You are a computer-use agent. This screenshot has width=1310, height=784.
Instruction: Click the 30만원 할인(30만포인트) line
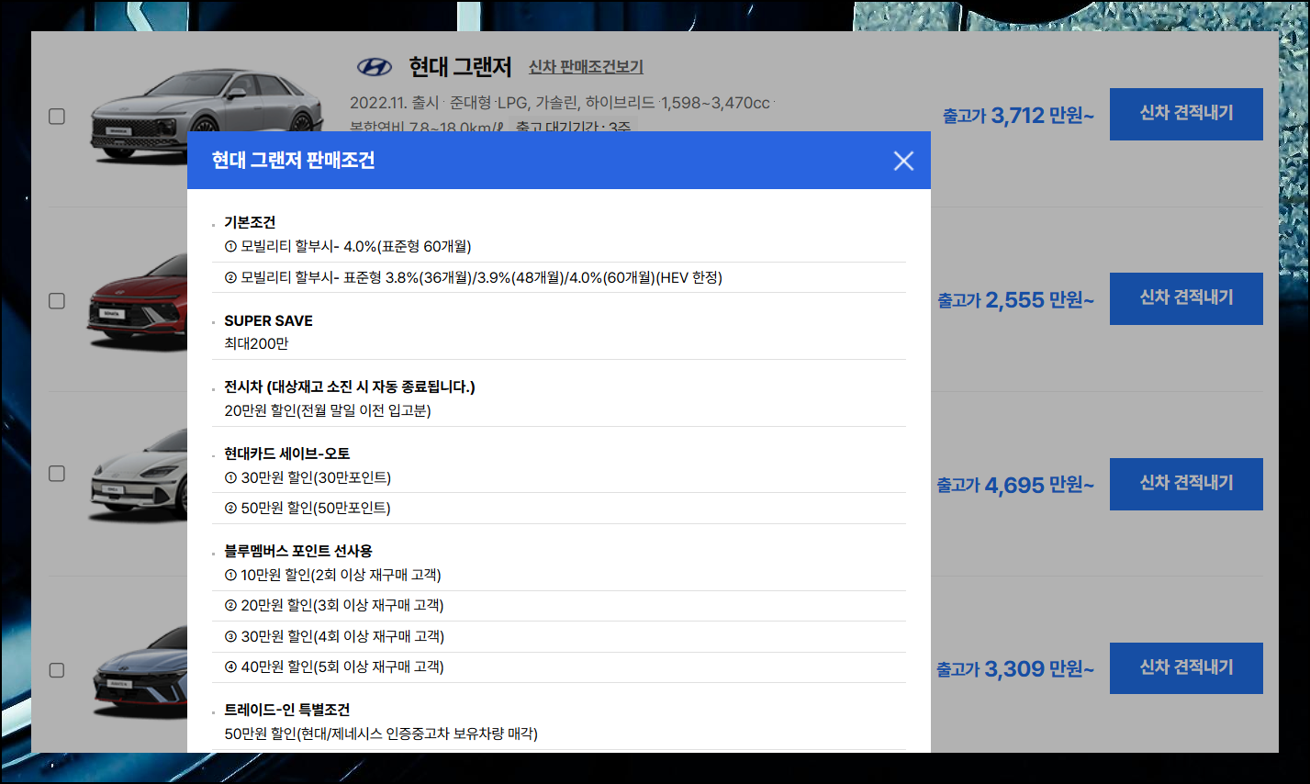tap(308, 477)
